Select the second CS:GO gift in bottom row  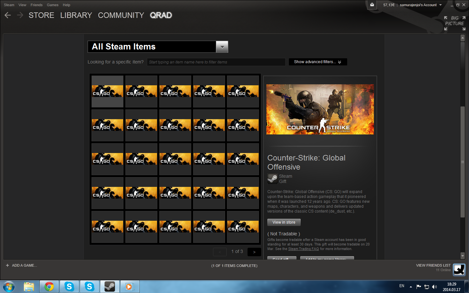pyautogui.click(x=141, y=227)
